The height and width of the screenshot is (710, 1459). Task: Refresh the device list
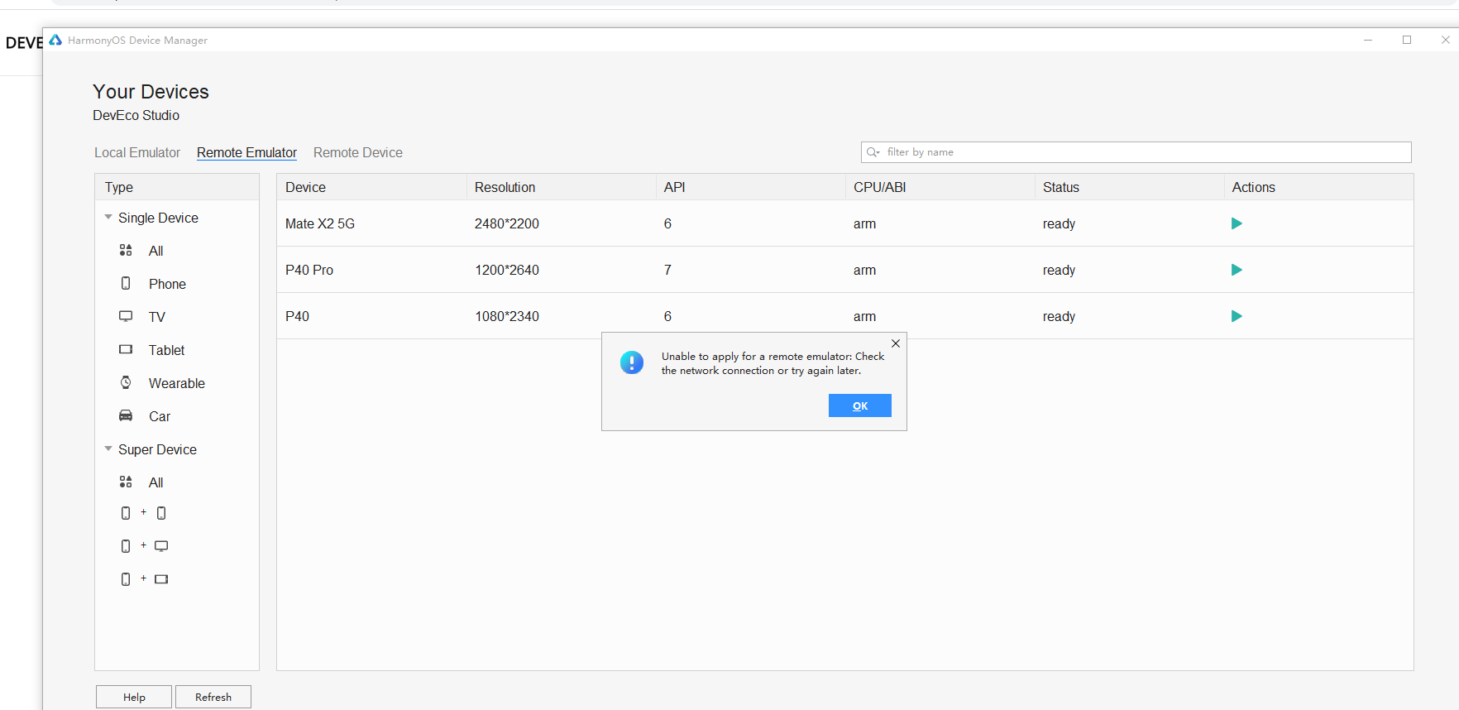213,697
